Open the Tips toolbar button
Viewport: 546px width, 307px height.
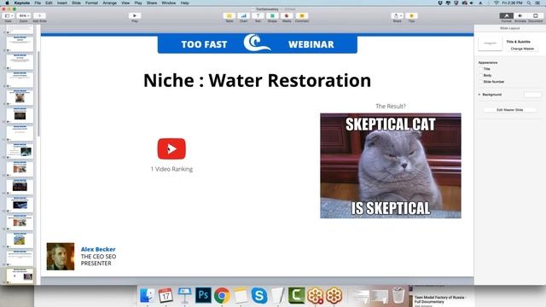[411, 15]
